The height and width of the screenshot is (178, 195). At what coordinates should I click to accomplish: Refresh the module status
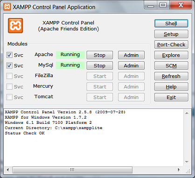tap(171, 76)
